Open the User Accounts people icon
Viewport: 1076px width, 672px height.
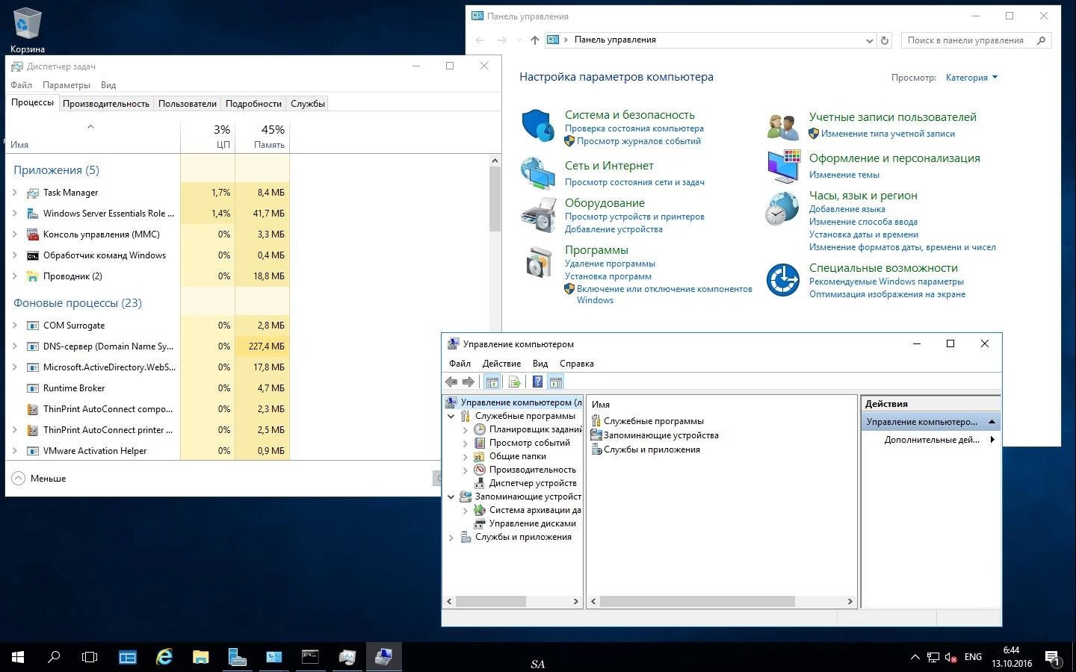(x=783, y=126)
